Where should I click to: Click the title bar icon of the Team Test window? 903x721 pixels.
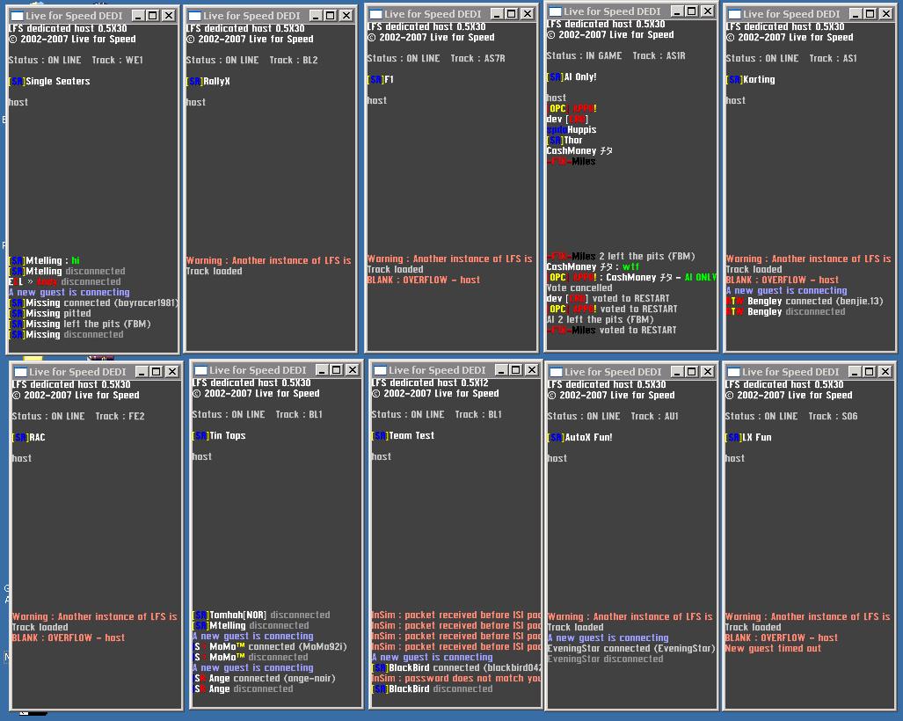(x=380, y=370)
